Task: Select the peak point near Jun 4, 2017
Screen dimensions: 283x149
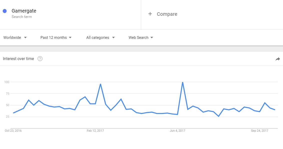Action: (183, 82)
